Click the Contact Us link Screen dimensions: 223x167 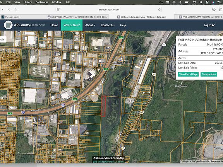coord(108,25)
